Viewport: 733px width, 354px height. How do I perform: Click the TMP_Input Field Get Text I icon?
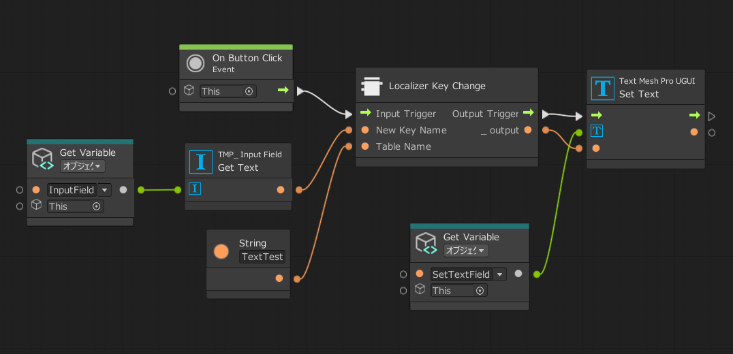pos(200,161)
